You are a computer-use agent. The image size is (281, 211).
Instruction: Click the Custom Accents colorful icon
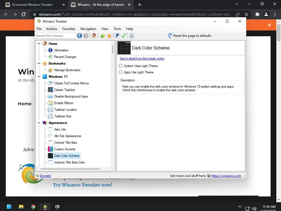[50, 149]
